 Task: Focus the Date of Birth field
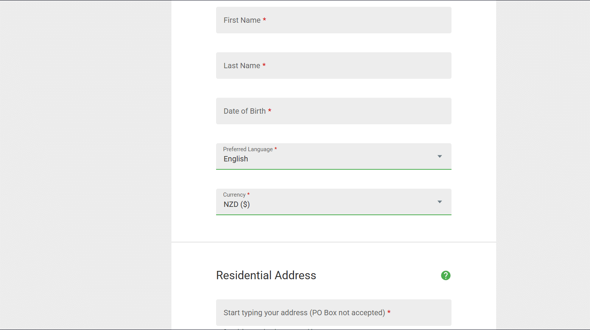click(334, 111)
